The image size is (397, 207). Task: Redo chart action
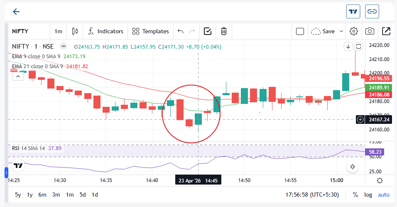[x=192, y=31]
